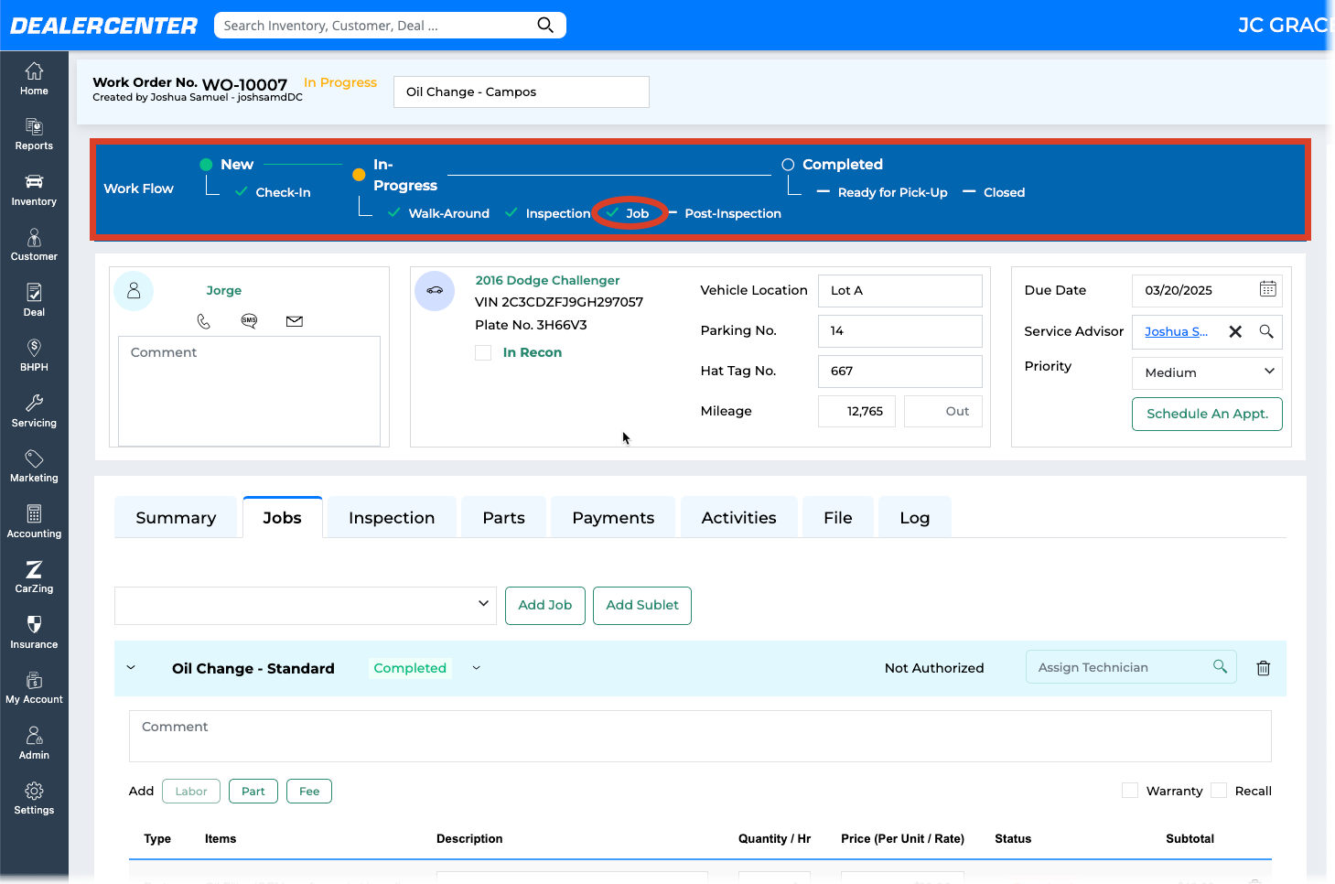Click the Post-Inspection workflow step
1335x884 pixels.
pos(733,213)
